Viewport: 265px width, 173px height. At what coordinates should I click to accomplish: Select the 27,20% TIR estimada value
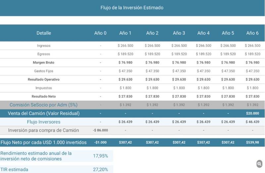click(x=100, y=169)
